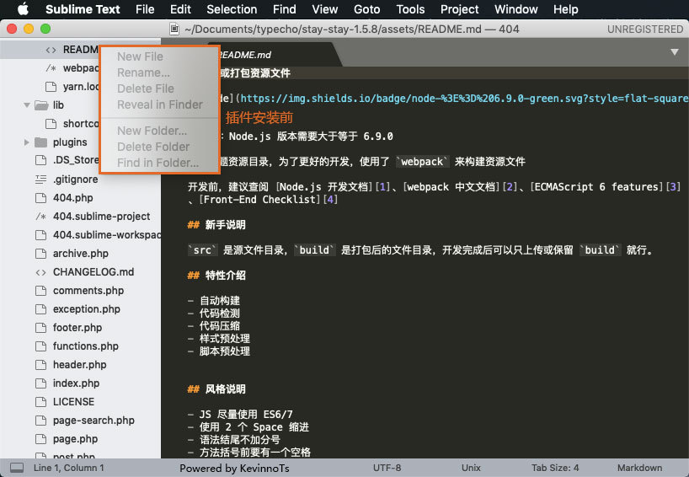The image size is (689, 477).
Task: Click the plugins folder icon
Action: point(41,142)
